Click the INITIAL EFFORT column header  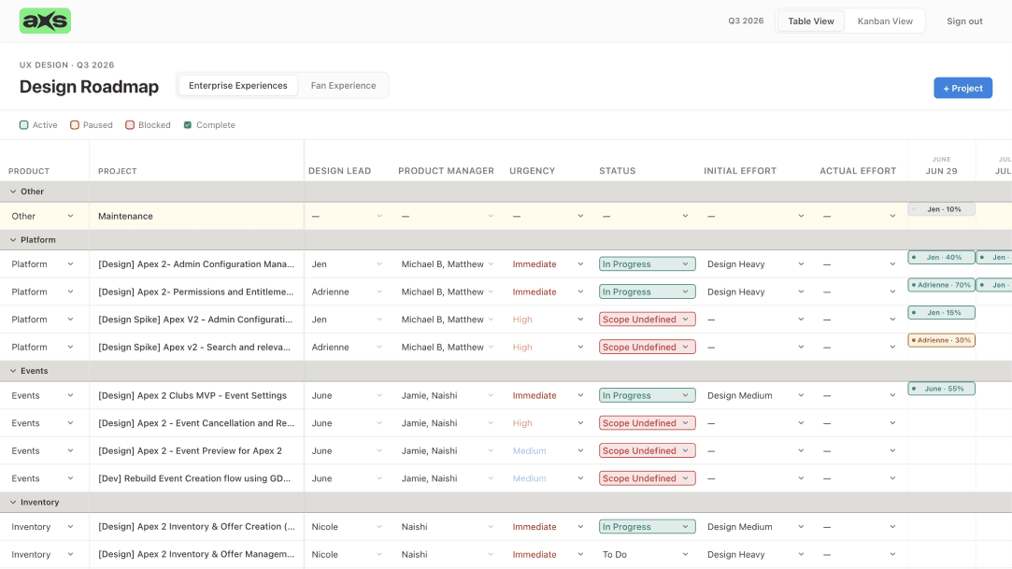740,171
